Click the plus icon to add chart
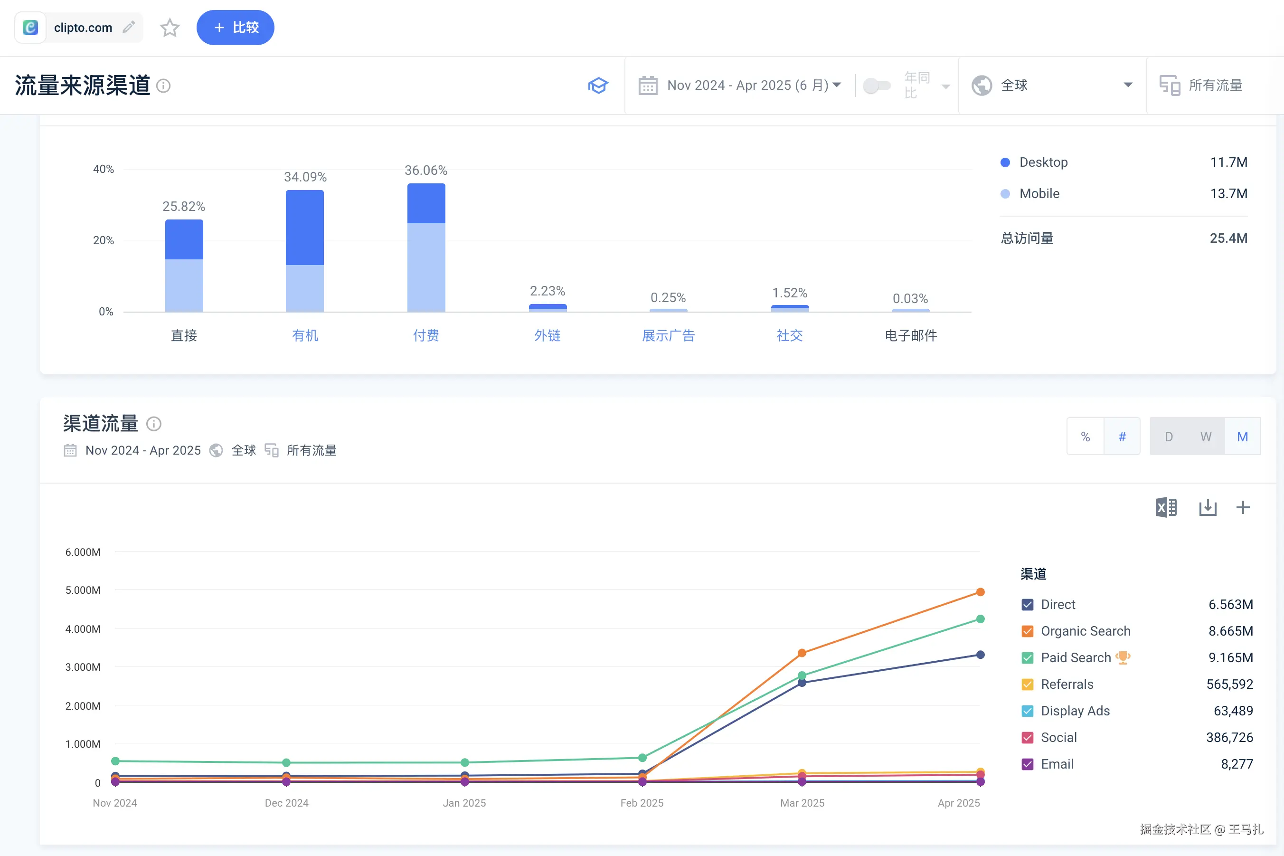This screenshot has width=1284, height=856. point(1243,507)
